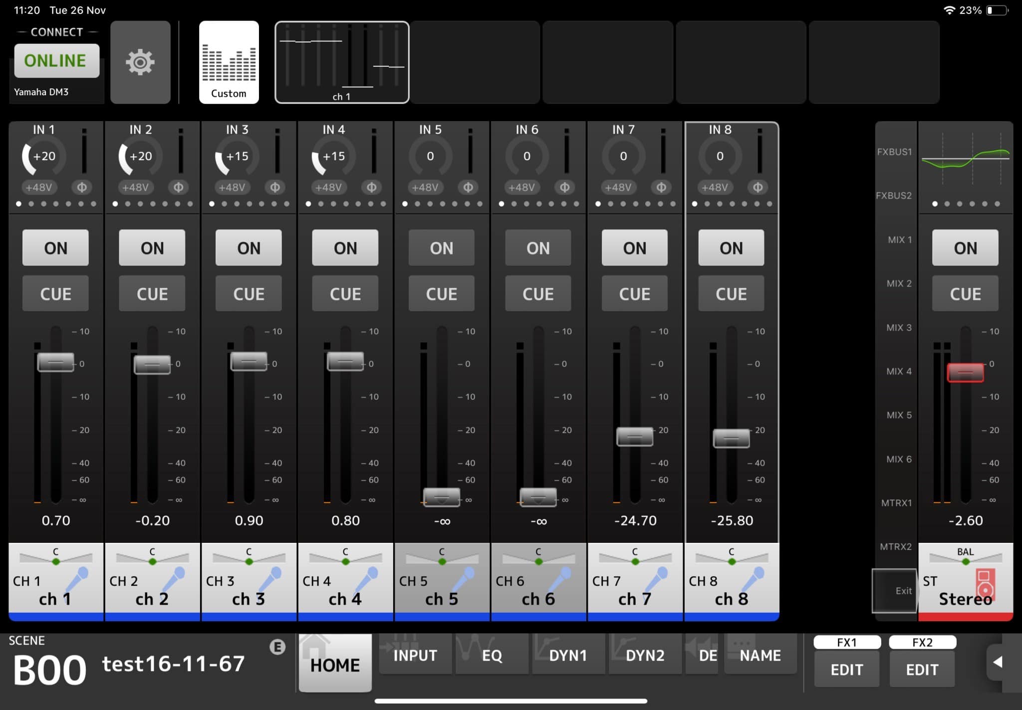Click the CH 1 microphone icon
The height and width of the screenshot is (710, 1022).
click(x=76, y=579)
